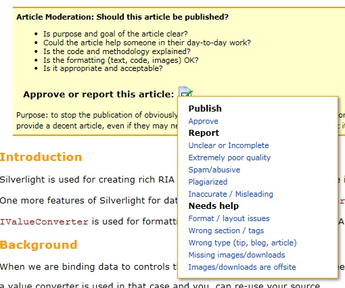Click 'When we are binding data to controls' line
The height and width of the screenshot is (288, 345).
point(89,266)
